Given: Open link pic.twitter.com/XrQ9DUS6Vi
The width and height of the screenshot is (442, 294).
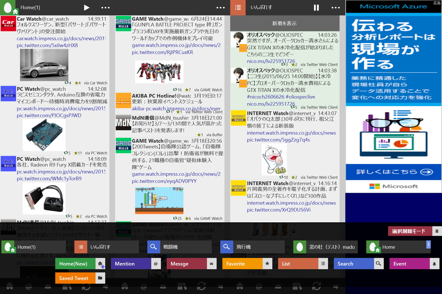Looking at the screenshot, I should coord(279,210).
